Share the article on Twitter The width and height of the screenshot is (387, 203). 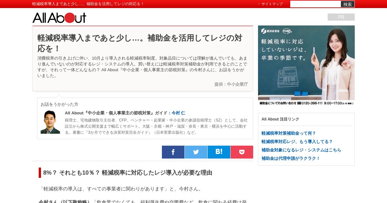tap(196, 152)
